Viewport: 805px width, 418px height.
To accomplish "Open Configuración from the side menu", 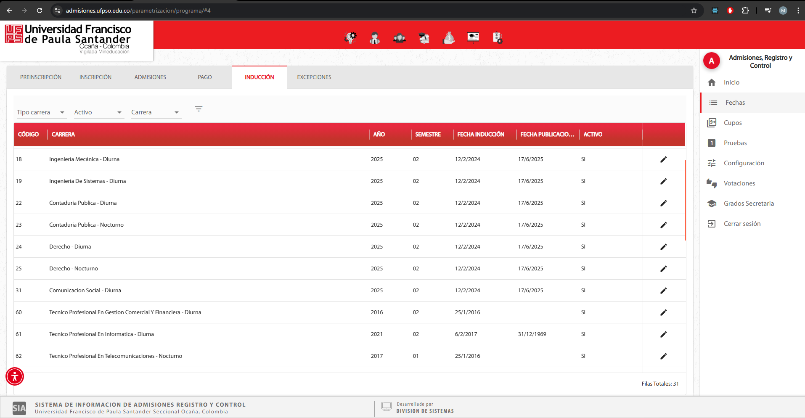I will click(744, 163).
